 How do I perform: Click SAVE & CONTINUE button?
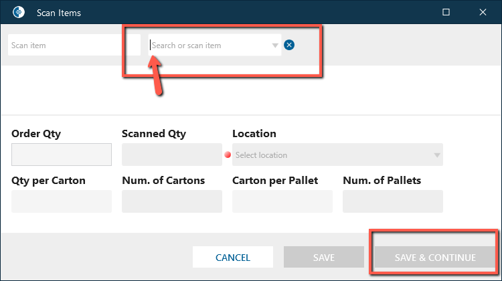point(435,258)
